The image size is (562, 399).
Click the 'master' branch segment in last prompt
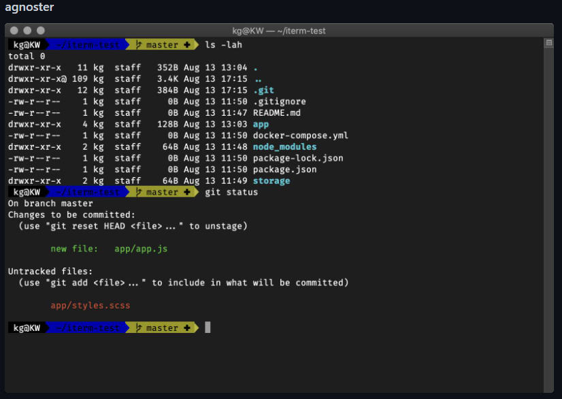(162, 328)
